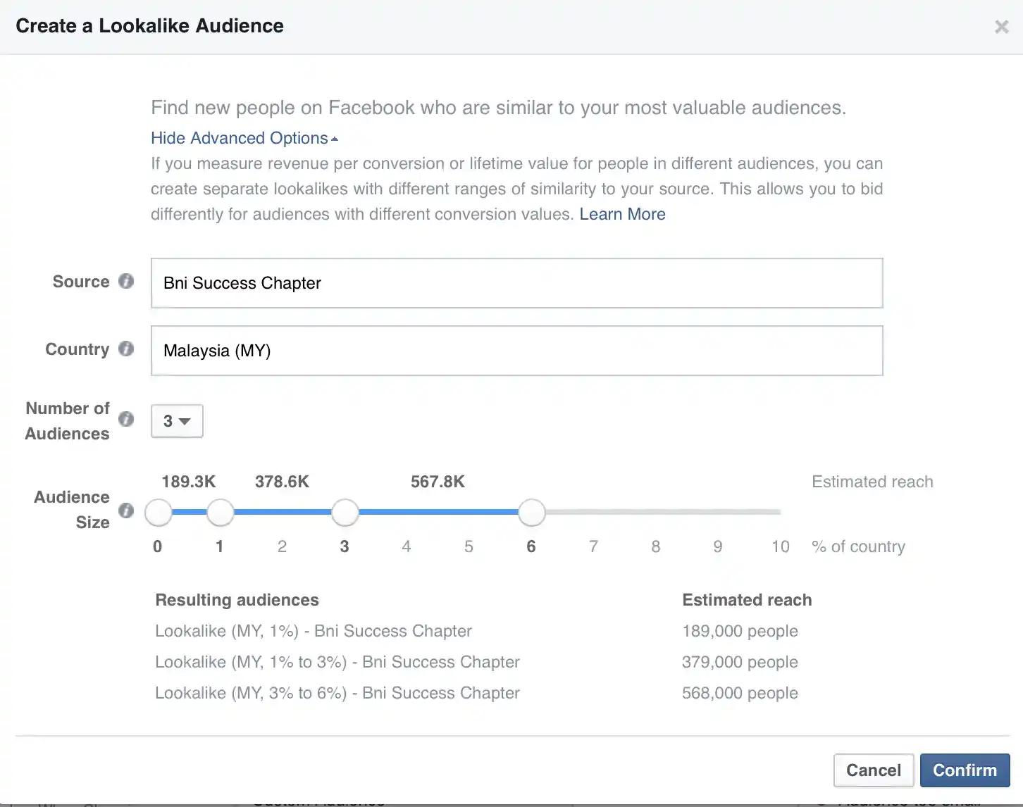Click the Number of Audiences info icon
This screenshot has width=1023, height=807.
[126, 418]
